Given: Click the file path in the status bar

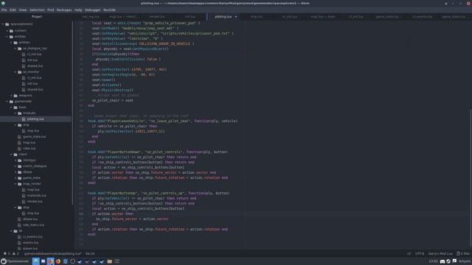Looking at the screenshot, I should pos(52,253).
